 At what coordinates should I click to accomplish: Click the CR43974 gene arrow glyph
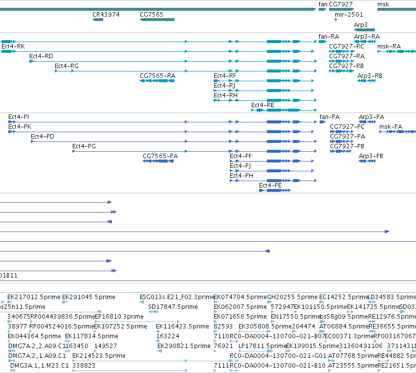pos(98,20)
